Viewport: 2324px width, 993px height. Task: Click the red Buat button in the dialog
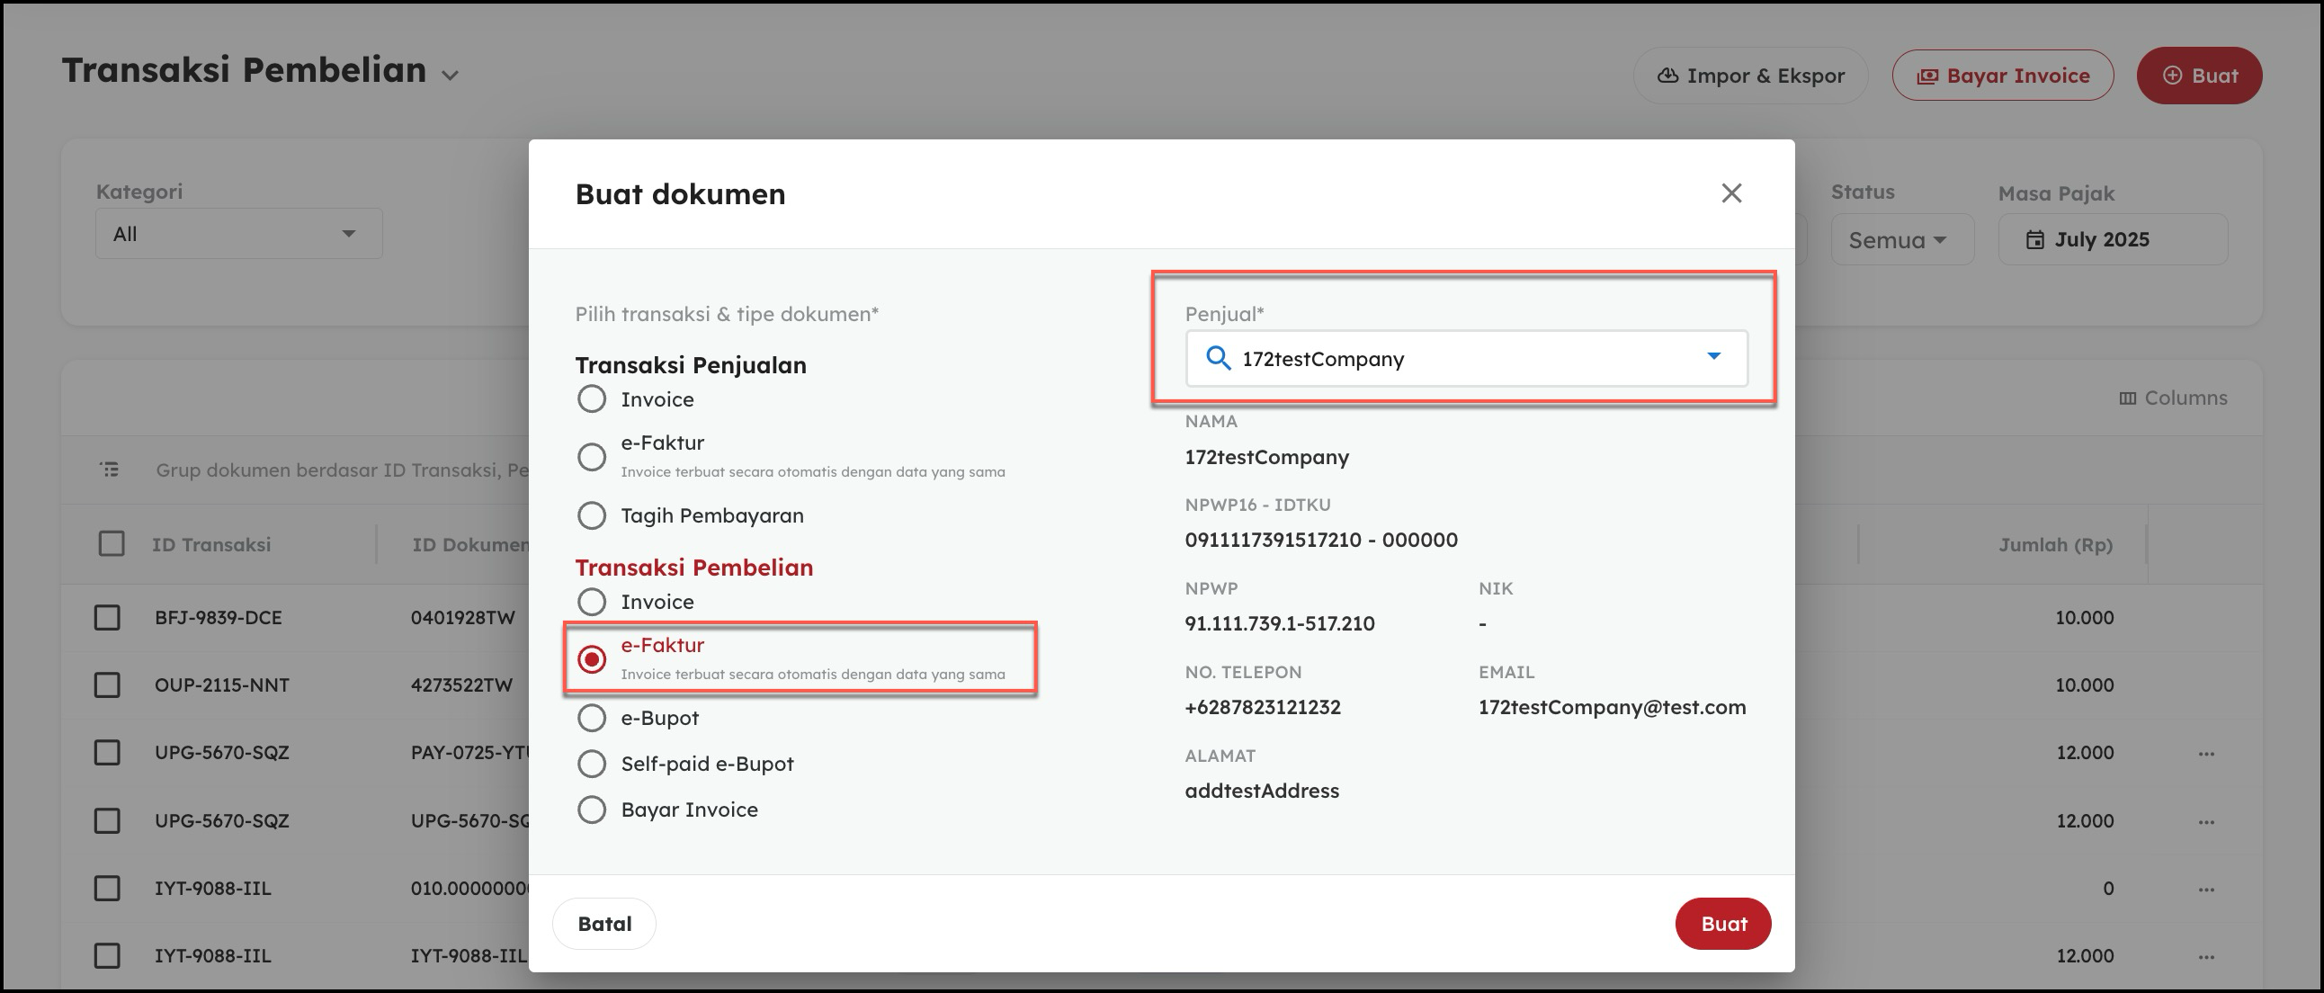1722,924
